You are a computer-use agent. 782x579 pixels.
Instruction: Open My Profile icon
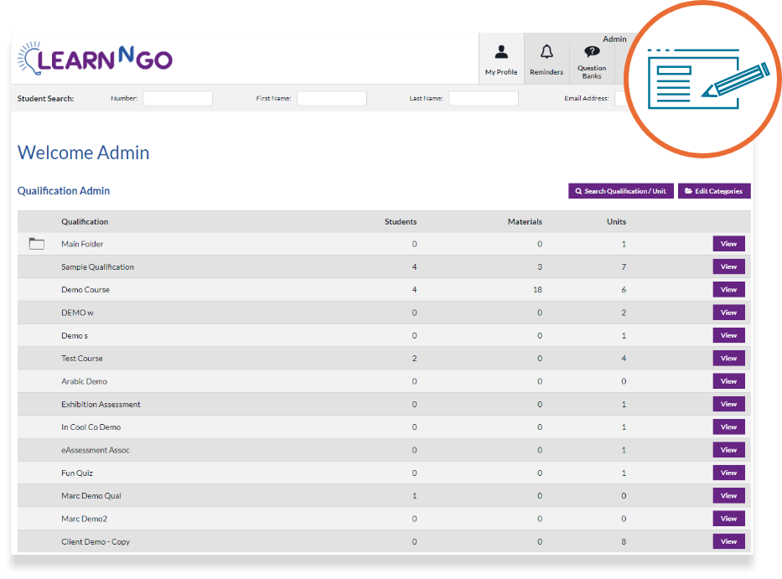pyautogui.click(x=501, y=52)
